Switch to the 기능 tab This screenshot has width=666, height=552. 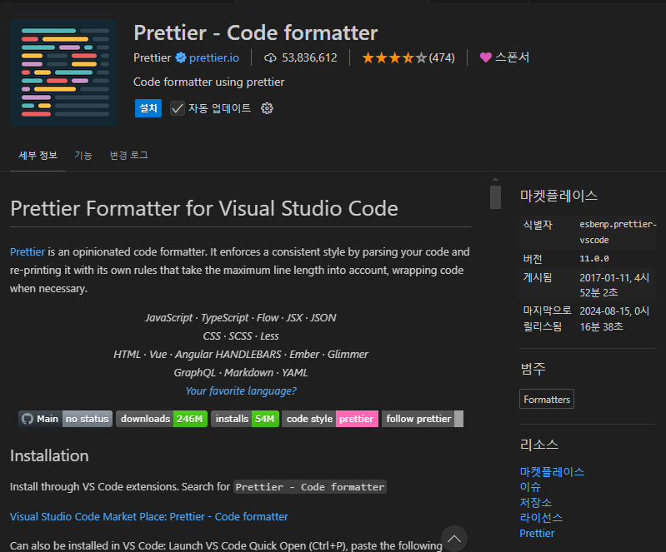pyautogui.click(x=83, y=156)
